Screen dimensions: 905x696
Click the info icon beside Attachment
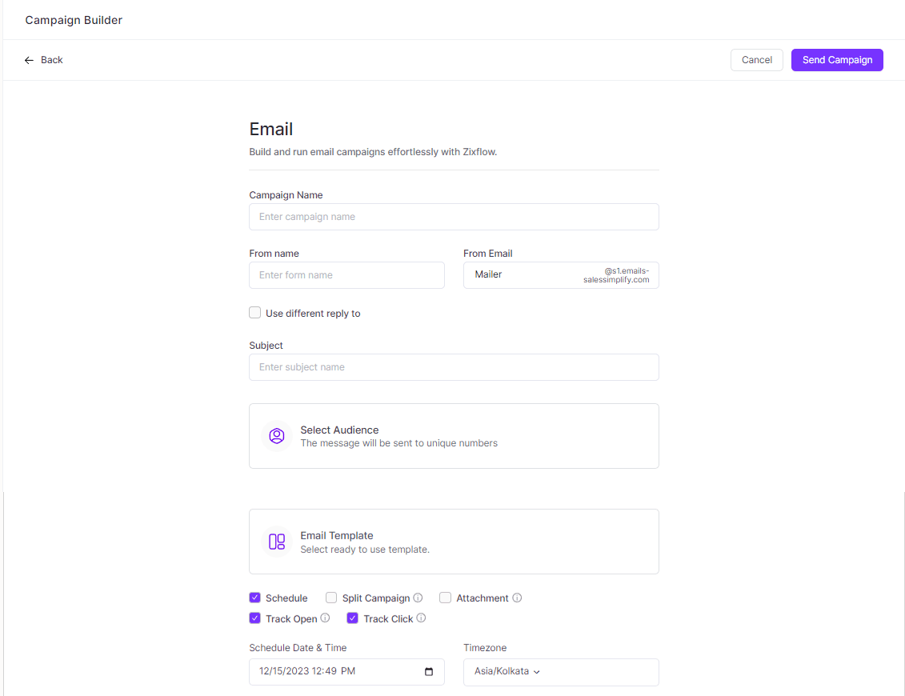(517, 598)
